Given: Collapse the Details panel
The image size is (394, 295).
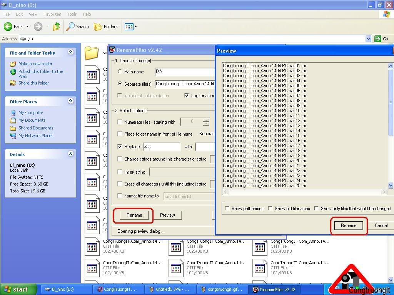Looking at the screenshot, I should (x=70, y=154).
